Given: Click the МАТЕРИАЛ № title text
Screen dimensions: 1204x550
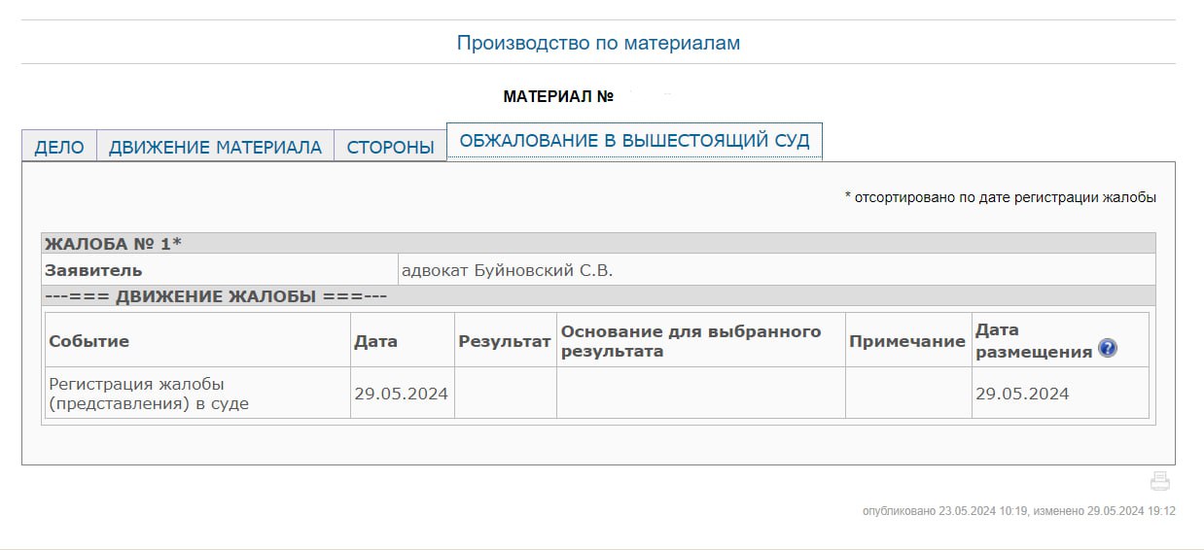Looking at the screenshot, I should click(x=558, y=97).
